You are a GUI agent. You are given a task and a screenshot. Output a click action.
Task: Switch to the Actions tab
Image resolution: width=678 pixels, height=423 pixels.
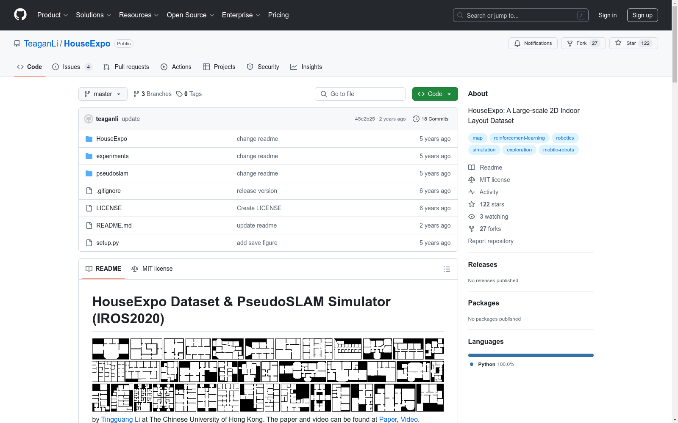click(x=176, y=67)
